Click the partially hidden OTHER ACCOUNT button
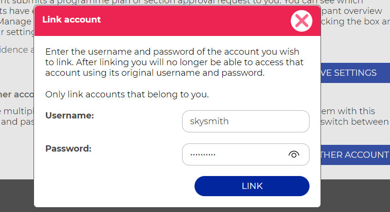Viewport: 390px width, 212px height. point(355,155)
